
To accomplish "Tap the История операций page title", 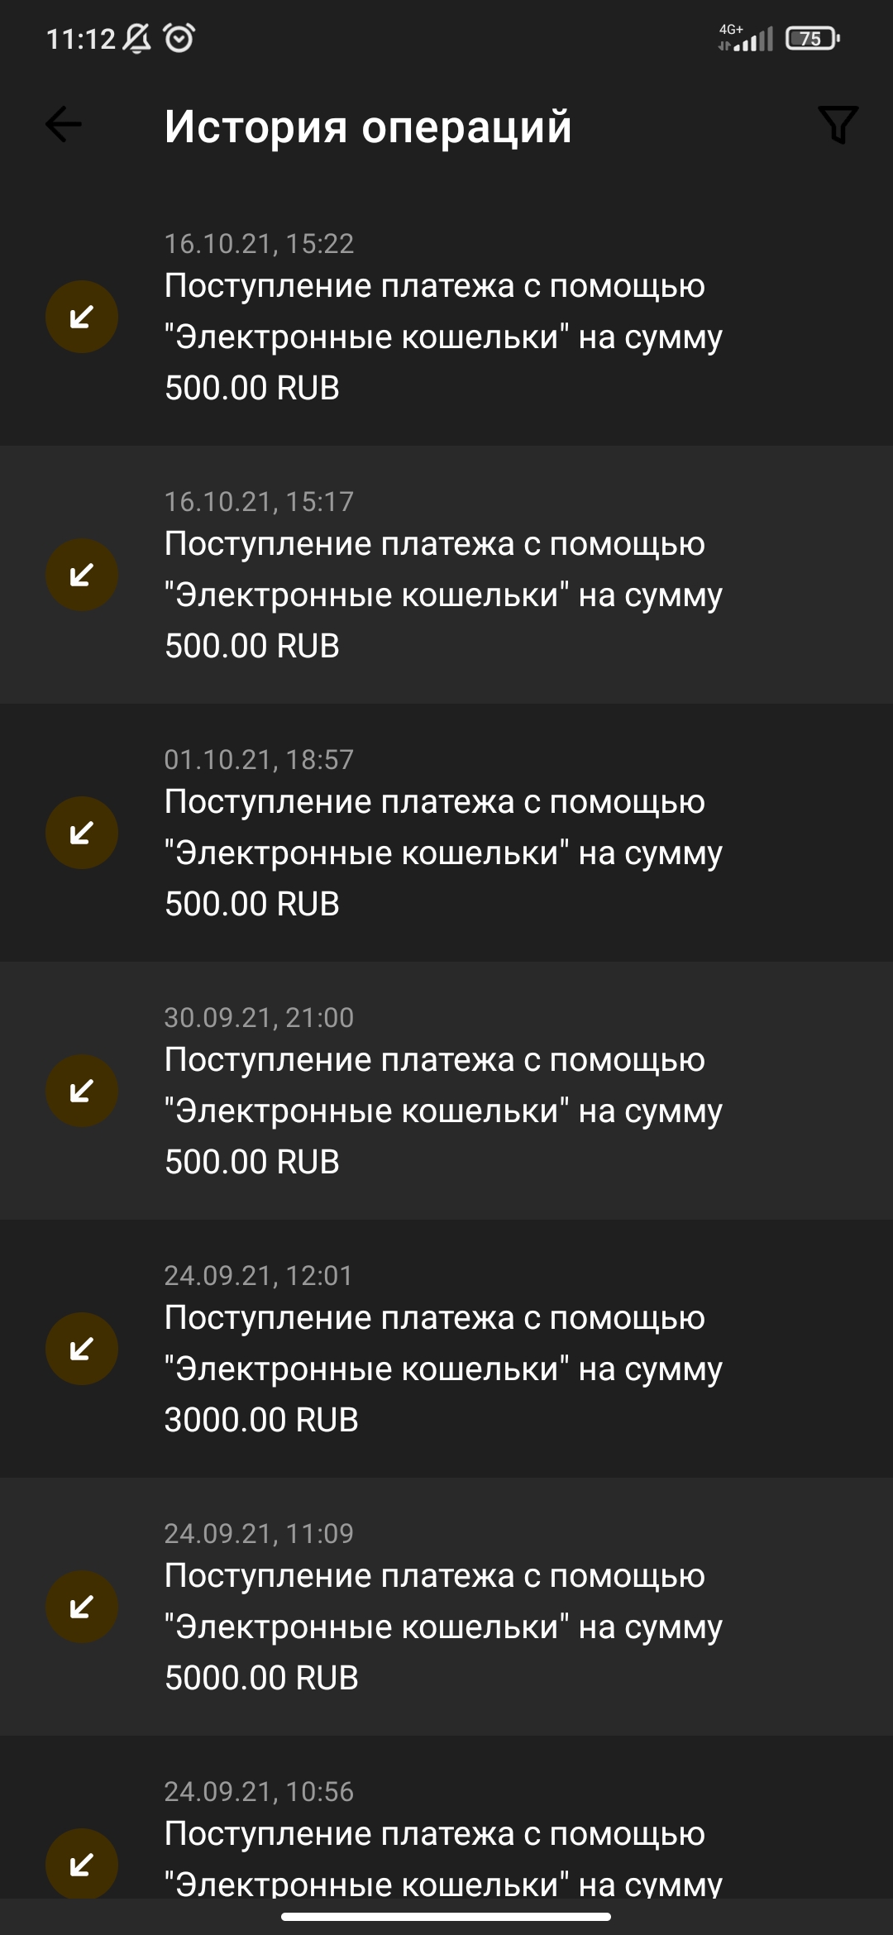I will [368, 127].
